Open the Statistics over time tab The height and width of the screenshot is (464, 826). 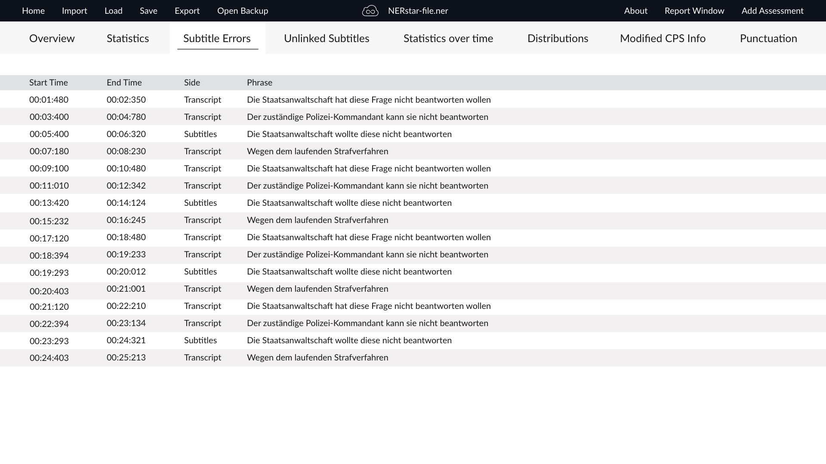448,38
